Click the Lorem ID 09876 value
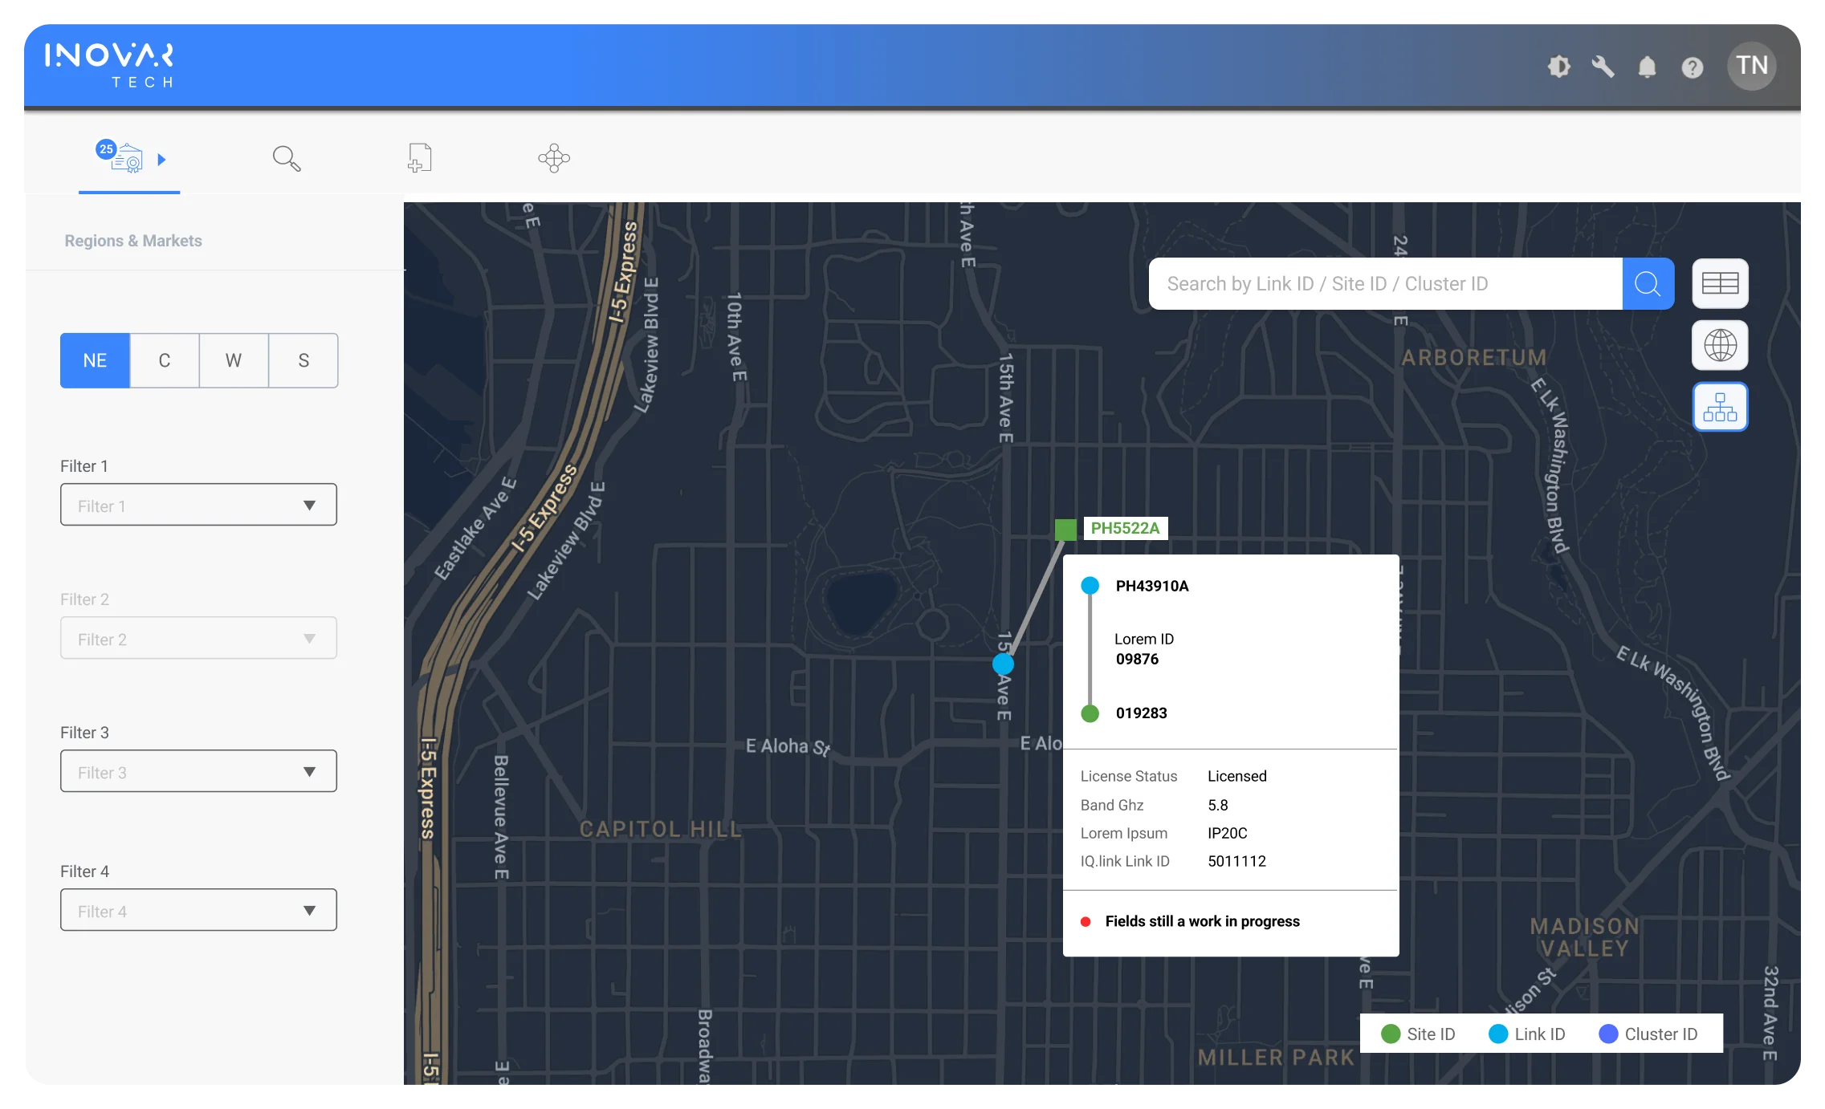 click(1137, 659)
